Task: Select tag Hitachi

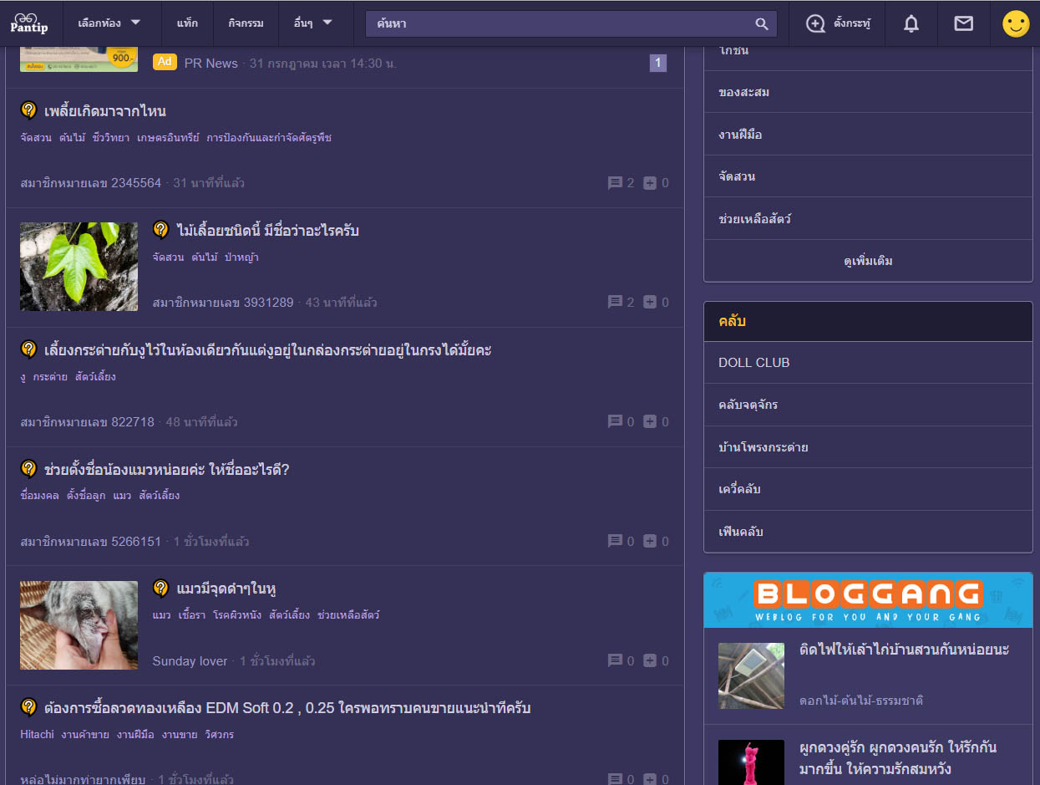Action: (37, 735)
